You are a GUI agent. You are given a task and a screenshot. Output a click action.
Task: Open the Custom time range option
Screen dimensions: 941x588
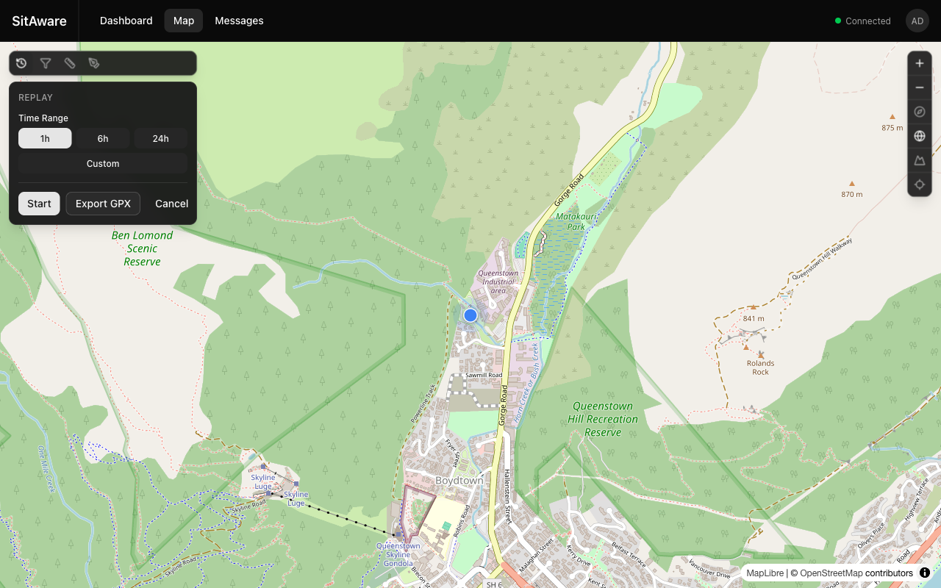(103, 164)
